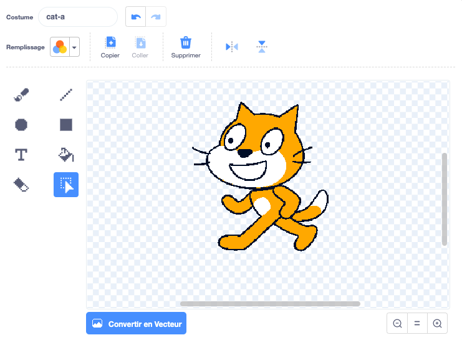Image resolution: width=462 pixels, height=340 pixels.
Task: Select the Fill bucket tool
Action: [x=66, y=155]
